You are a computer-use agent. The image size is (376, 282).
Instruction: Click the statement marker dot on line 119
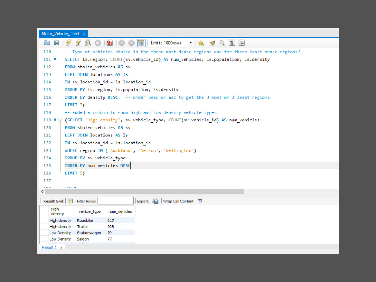(55, 120)
